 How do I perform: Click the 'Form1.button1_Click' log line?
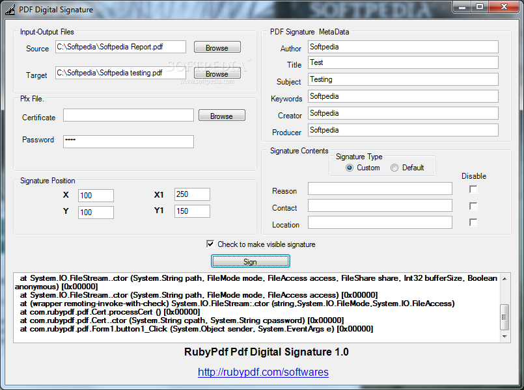point(197,329)
